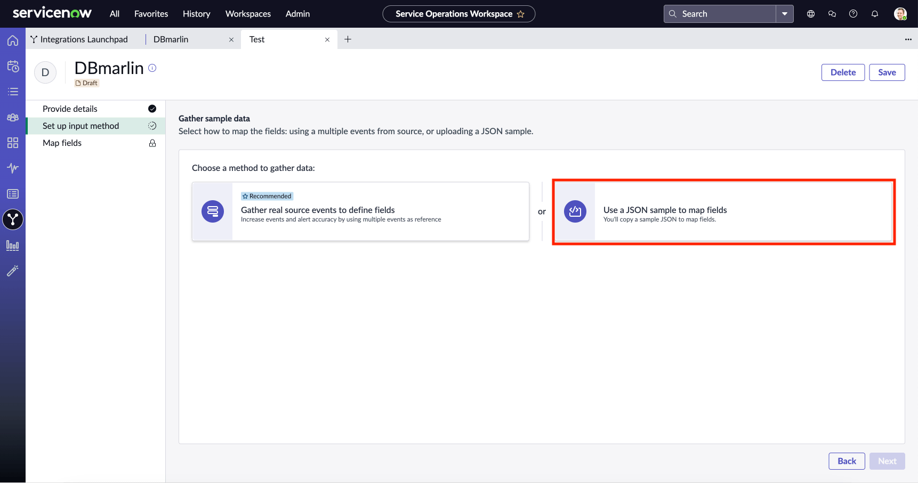Go to Set up input method step

95,126
